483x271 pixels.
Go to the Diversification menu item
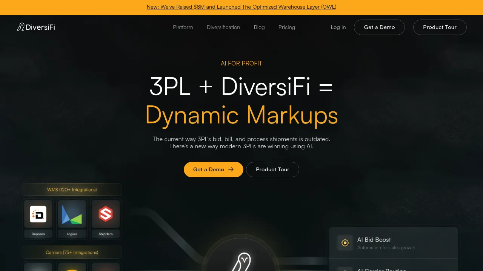(x=223, y=27)
